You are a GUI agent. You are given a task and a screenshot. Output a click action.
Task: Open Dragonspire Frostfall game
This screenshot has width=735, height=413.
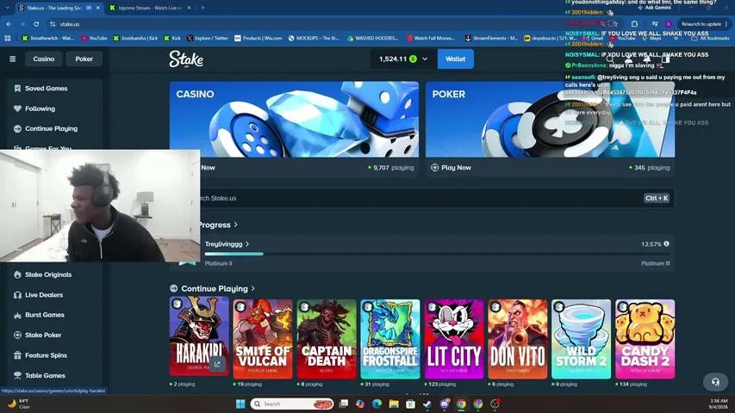pos(390,339)
